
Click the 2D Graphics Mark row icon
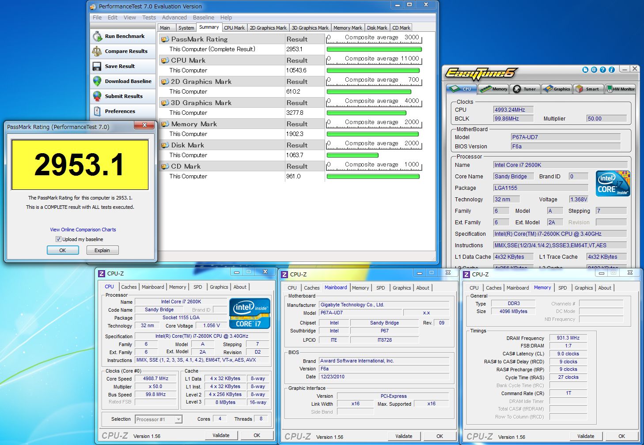[165, 82]
